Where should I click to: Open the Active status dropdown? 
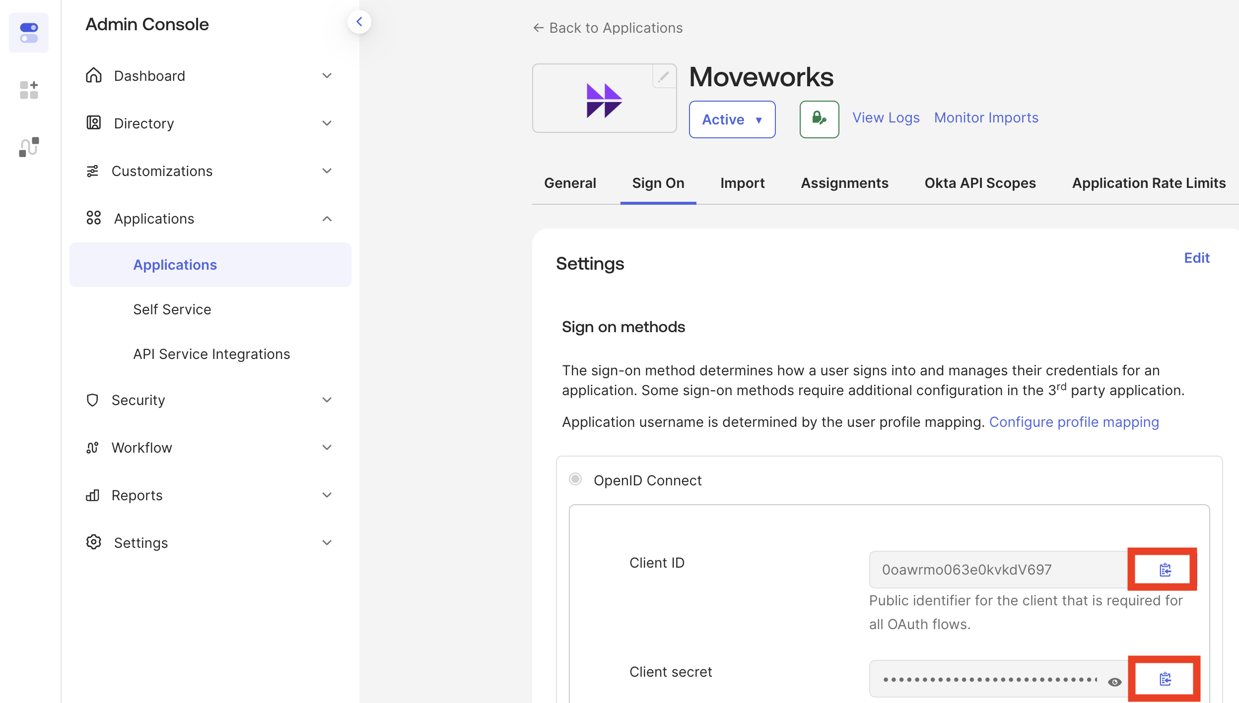[x=732, y=119]
